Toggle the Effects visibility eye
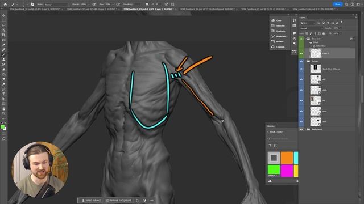 click(311, 42)
